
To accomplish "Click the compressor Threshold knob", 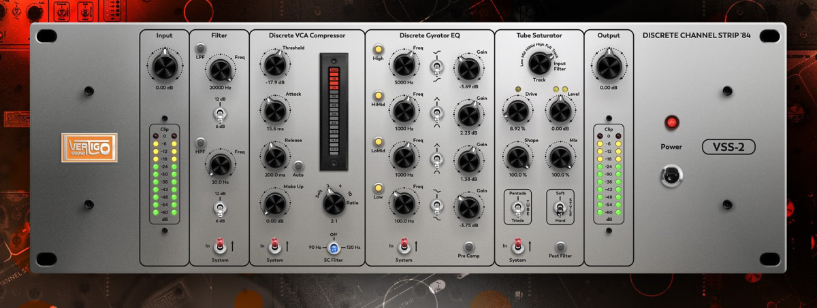I will click(x=274, y=65).
